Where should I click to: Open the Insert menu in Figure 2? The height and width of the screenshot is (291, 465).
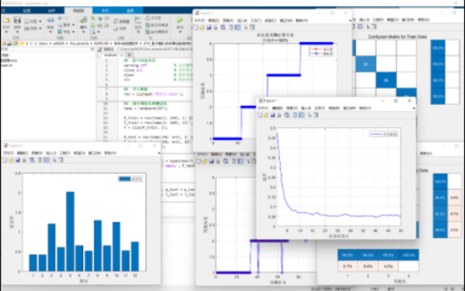51,153
